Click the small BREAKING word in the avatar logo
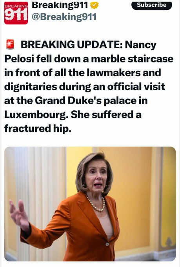This screenshot has height=267, width=180. tap(16, 6)
